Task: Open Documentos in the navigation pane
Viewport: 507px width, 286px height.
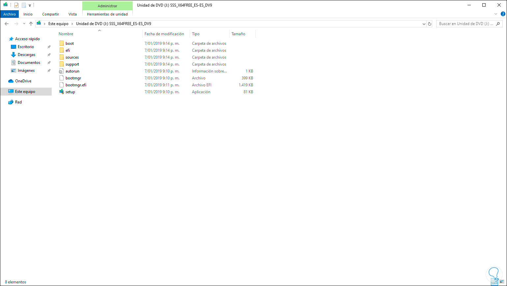Action: (29, 63)
